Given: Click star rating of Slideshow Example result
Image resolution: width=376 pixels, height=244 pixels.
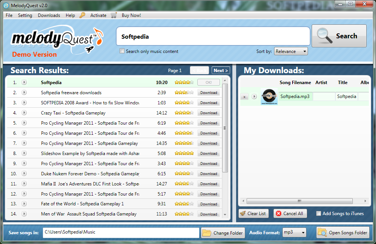Looking at the screenshot, I should pyautogui.click(x=184, y=153).
